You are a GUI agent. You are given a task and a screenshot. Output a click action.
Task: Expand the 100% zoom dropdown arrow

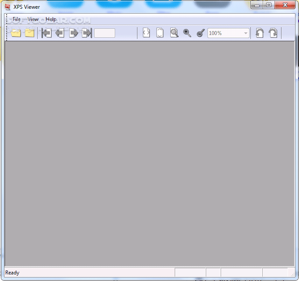coord(246,33)
